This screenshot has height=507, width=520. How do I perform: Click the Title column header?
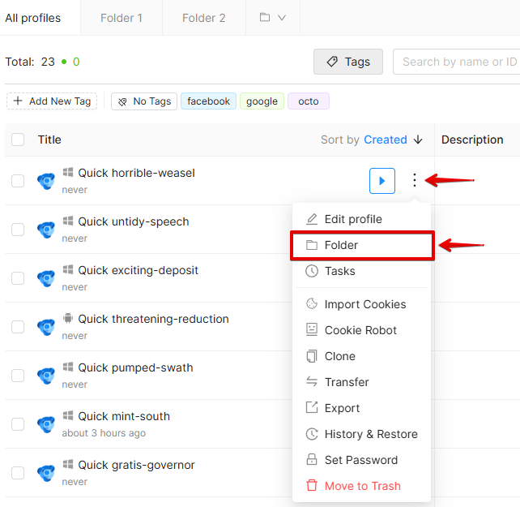[x=49, y=140]
